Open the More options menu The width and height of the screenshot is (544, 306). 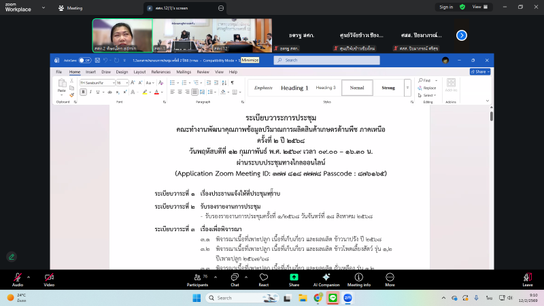(390, 279)
